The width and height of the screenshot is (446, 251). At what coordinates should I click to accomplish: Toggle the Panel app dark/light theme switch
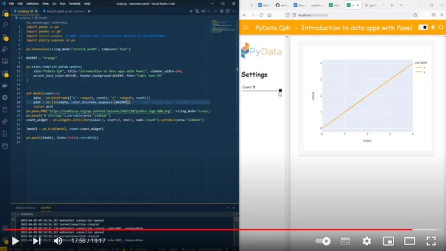pos(422,28)
